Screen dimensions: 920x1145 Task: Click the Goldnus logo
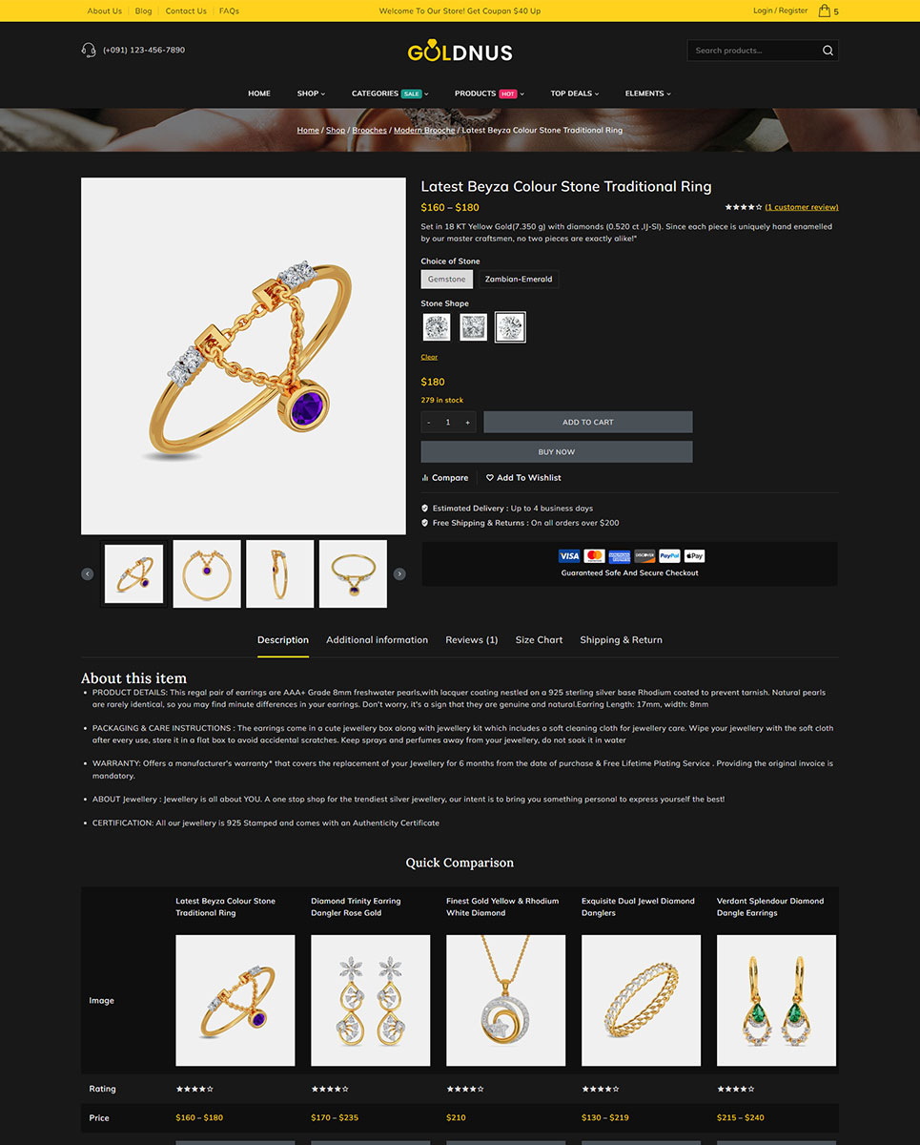click(x=460, y=52)
